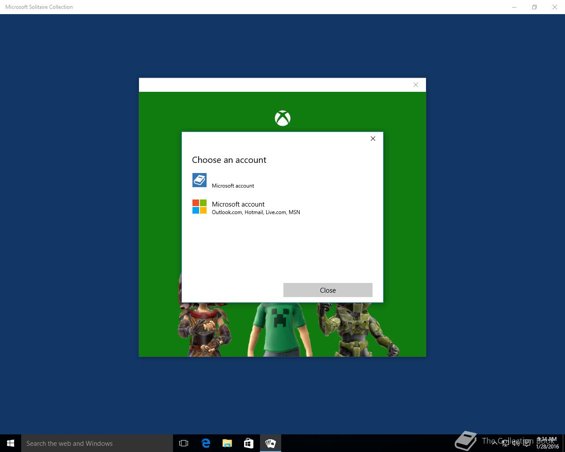Restore down the Solitaire Collection window

pyautogui.click(x=535, y=7)
